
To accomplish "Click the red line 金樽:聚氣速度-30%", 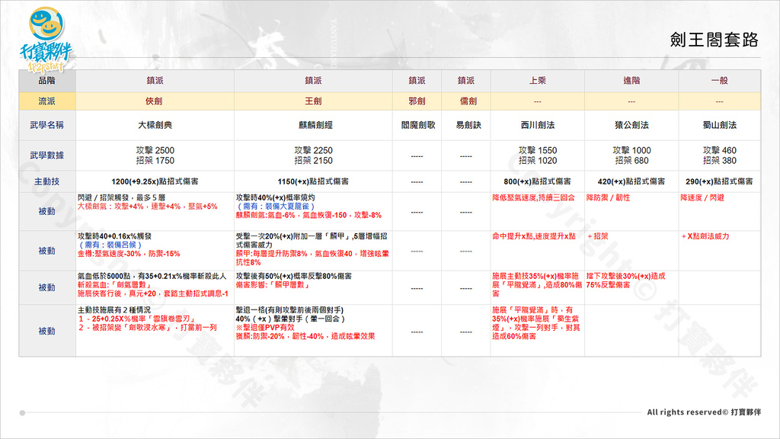I will [x=129, y=254].
